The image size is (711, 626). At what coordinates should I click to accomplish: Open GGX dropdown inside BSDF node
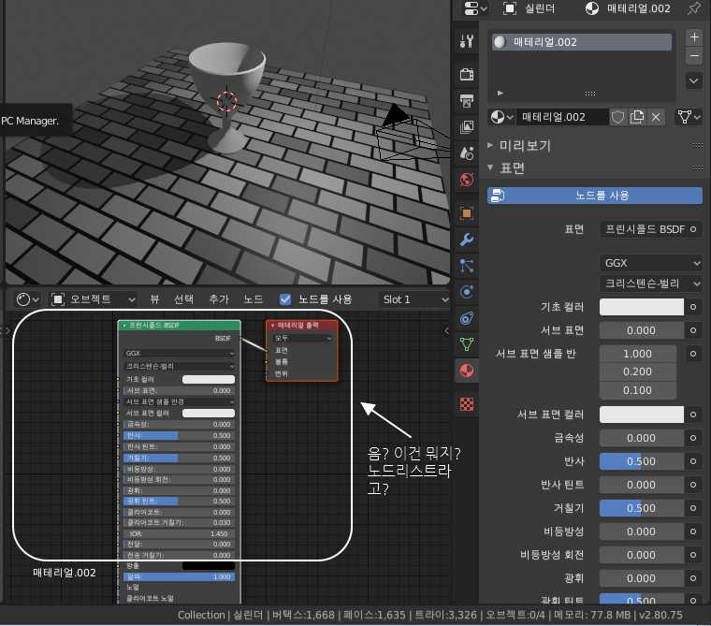point(179,354)
